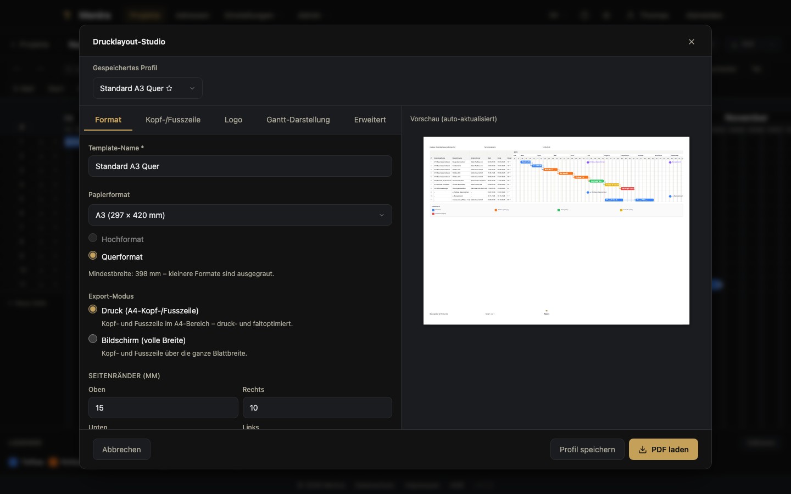The image size is (791, 494).
Task: Click the download icon in PDF laden
Action: 642,450
